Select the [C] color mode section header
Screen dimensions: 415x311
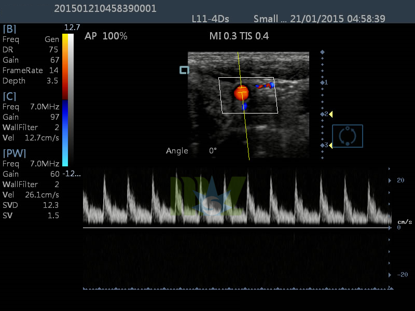point(9,96)
